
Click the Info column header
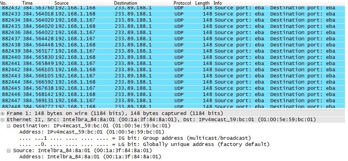click(x=217, y=3)
